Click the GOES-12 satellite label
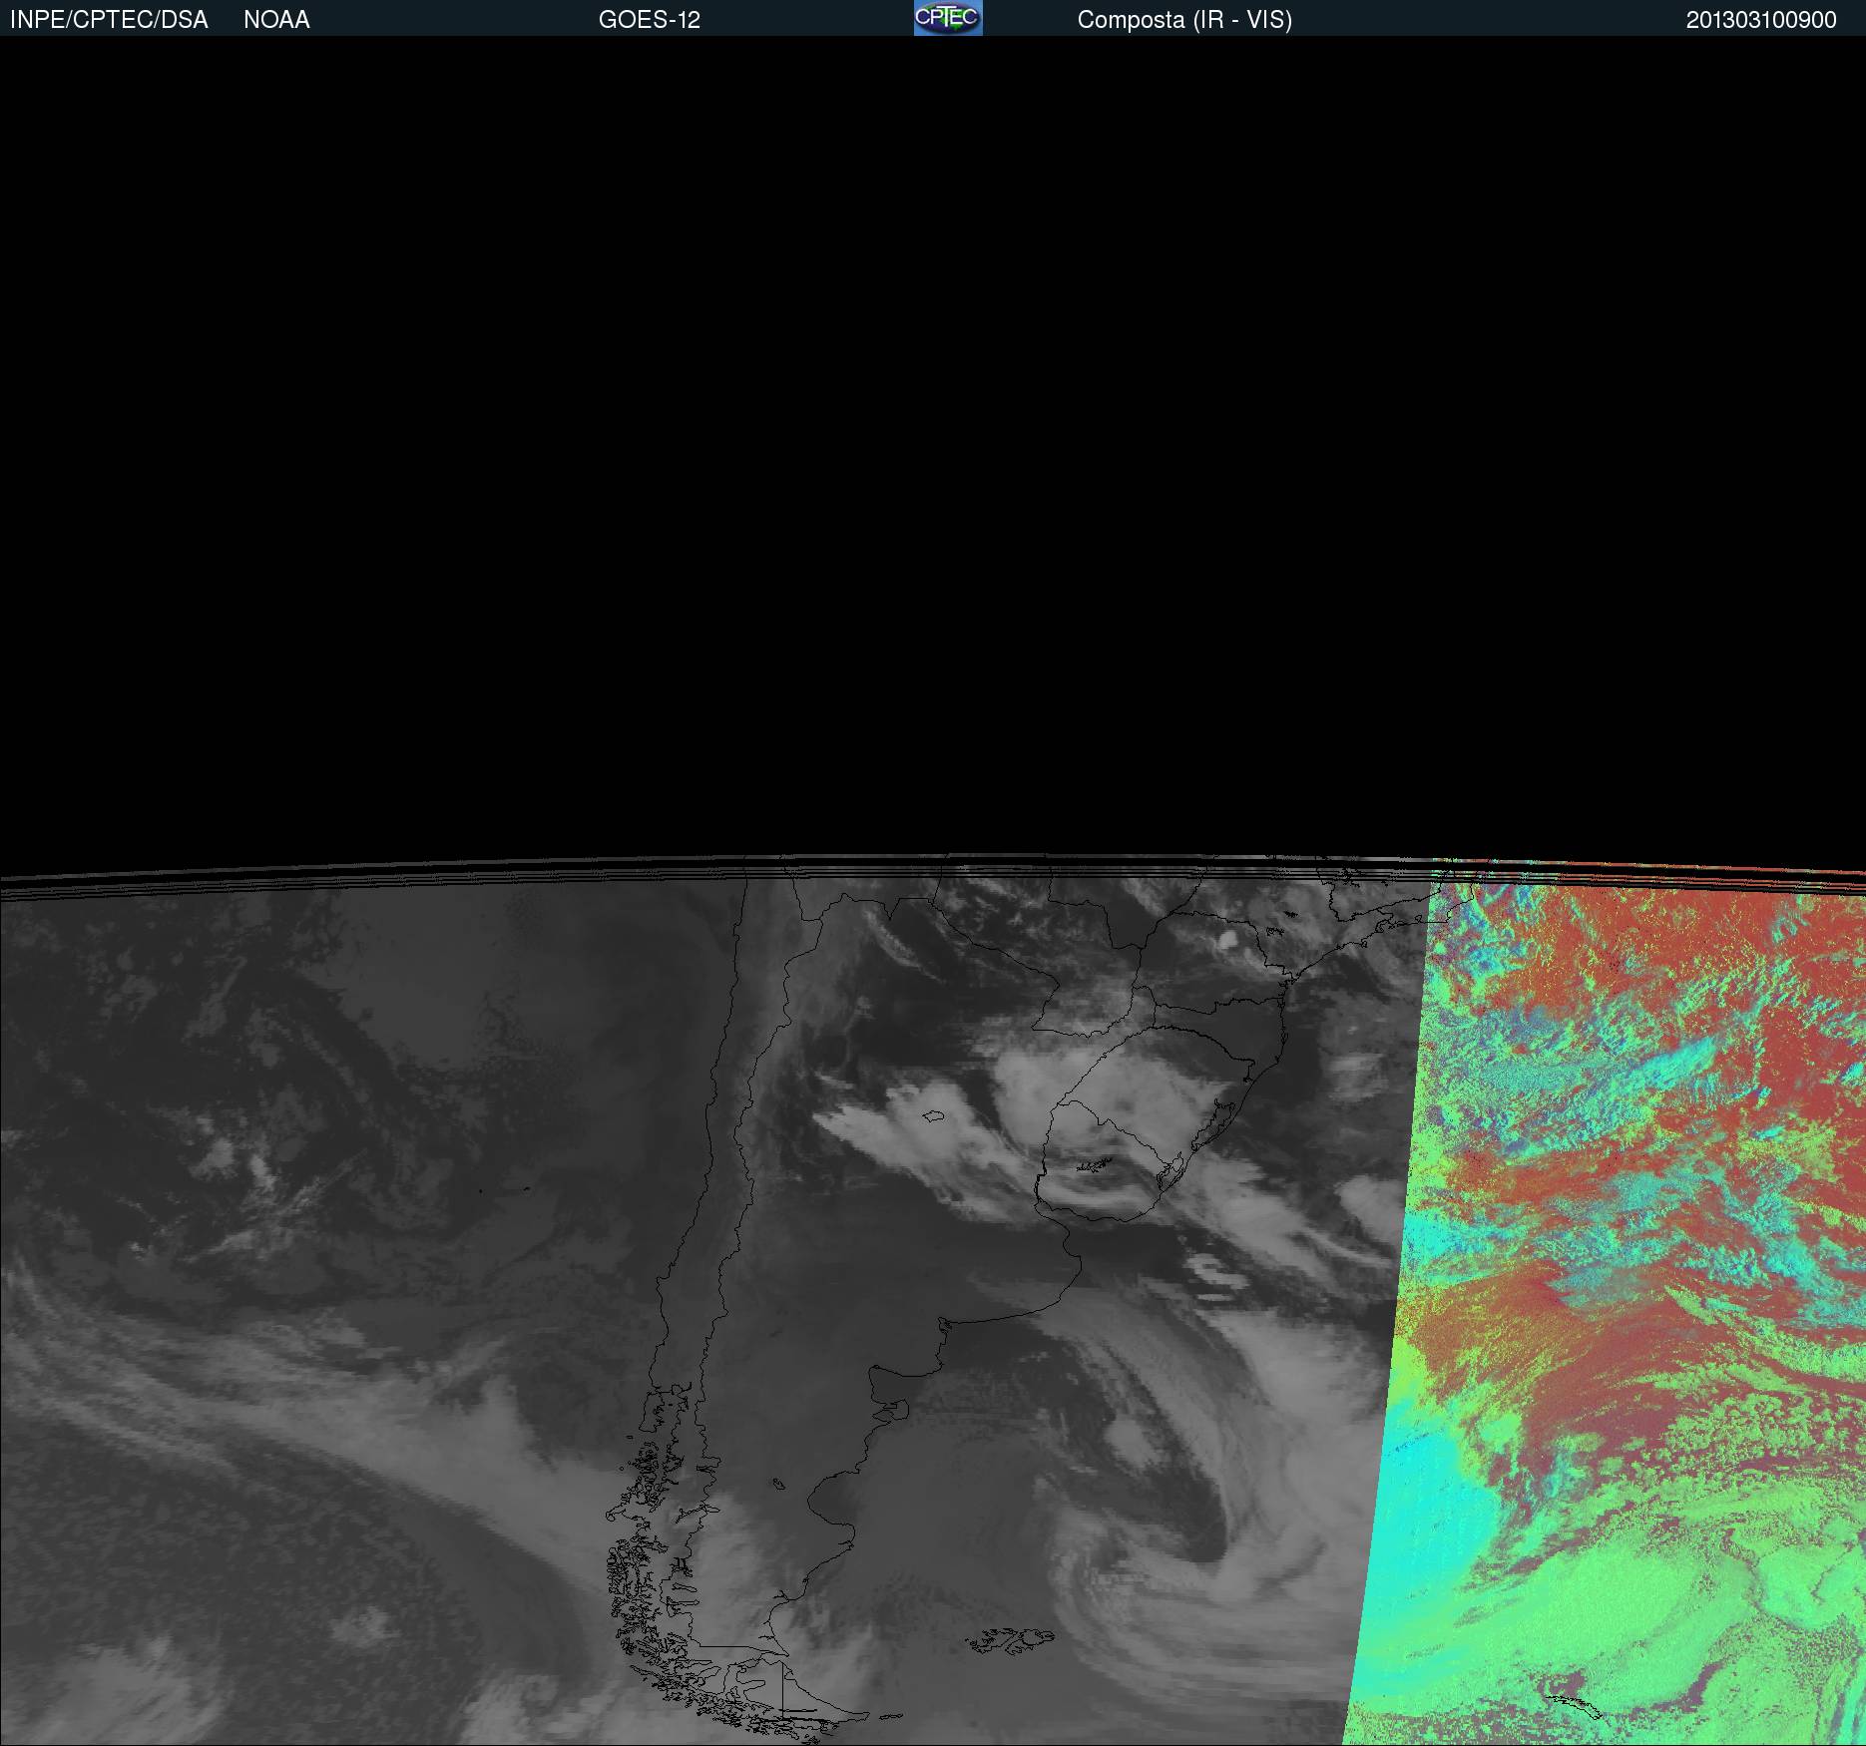 click(x=650, y=20)
